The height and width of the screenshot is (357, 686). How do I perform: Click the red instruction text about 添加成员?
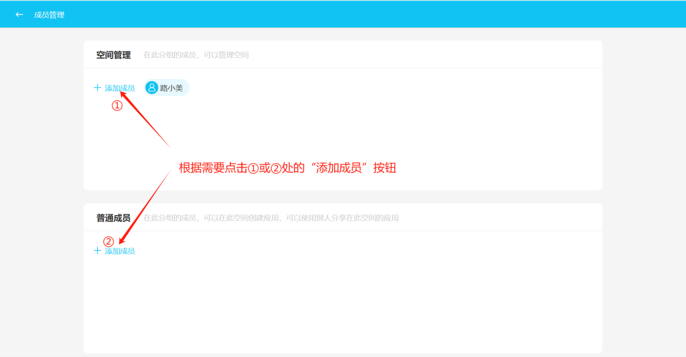point(288,168)
